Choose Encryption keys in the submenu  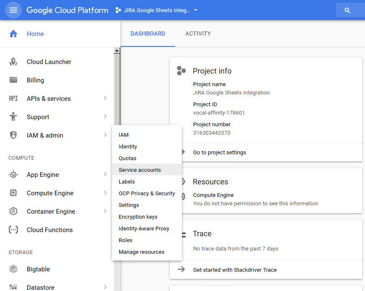point(138,217)
